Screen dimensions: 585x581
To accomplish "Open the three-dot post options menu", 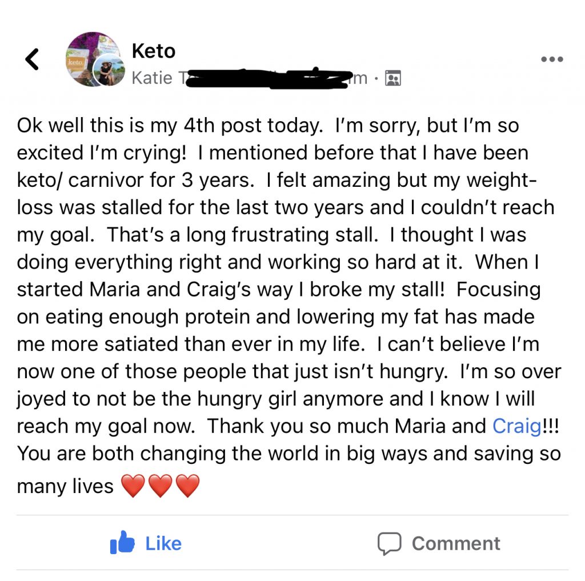I will coord(552,59).
